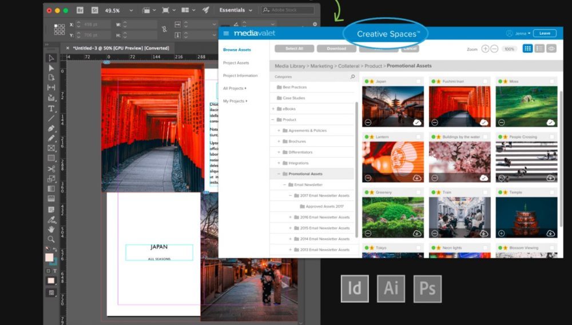Viewport: 572px width, 325px height.
Task: Open Project Assets in sidebar
Action: 236,63
